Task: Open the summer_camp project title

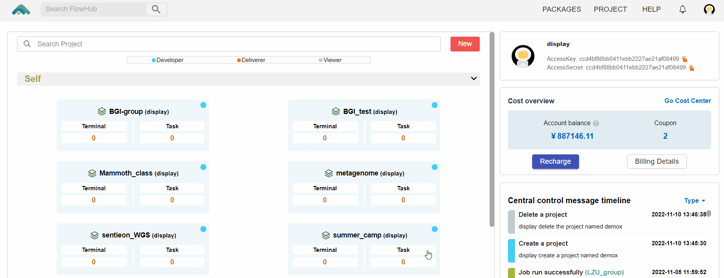Action: pos(370,235)
